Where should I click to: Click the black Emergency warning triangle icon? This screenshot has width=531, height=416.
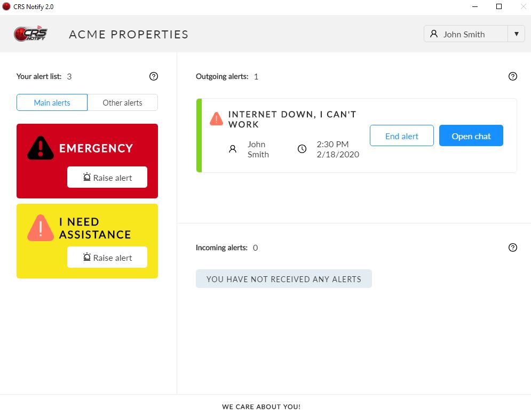(41, 148)
